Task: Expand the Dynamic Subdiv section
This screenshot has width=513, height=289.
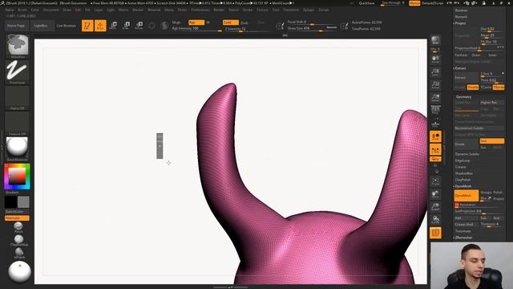Action: tap(467, 154)
